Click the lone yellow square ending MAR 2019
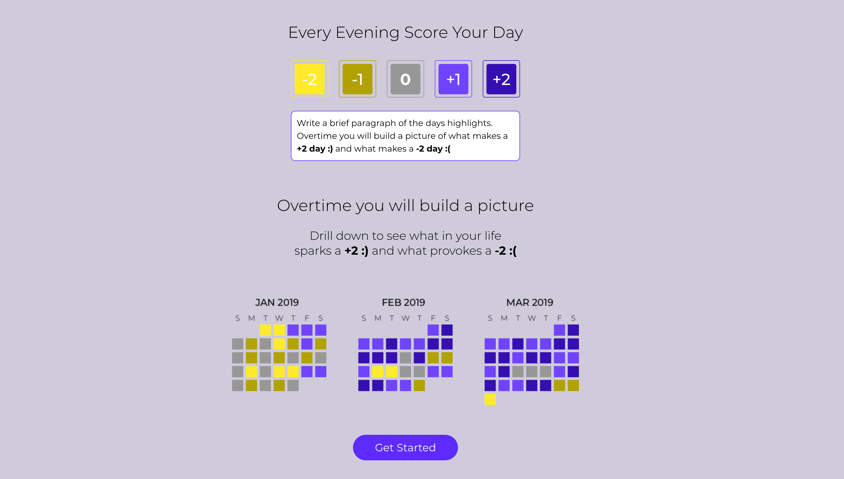The width and height of the screenshot is (844, 479). click(490, 399)
